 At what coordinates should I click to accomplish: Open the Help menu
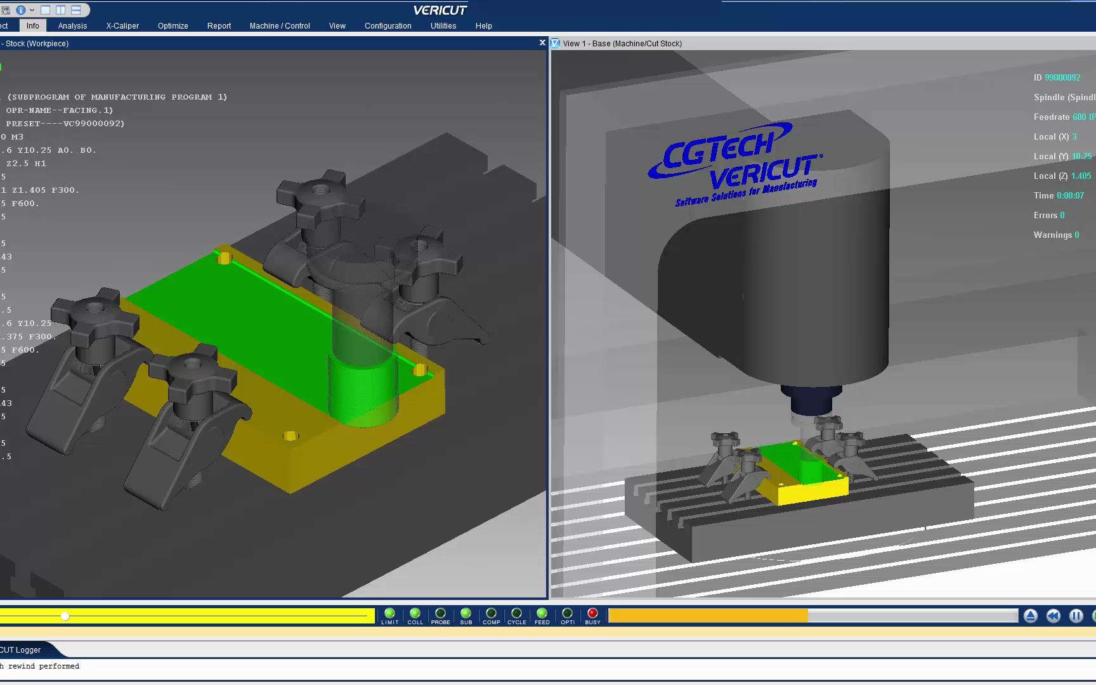click(x=484, y=26)
